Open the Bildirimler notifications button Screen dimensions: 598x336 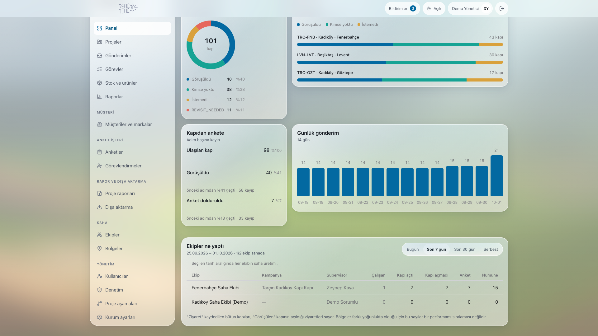point(402,8)
